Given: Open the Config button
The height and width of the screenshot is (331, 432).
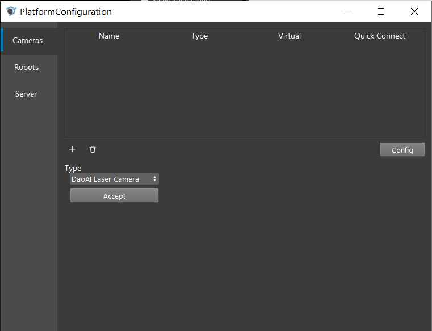Looking at the screenshot, I should pos(402,150).
